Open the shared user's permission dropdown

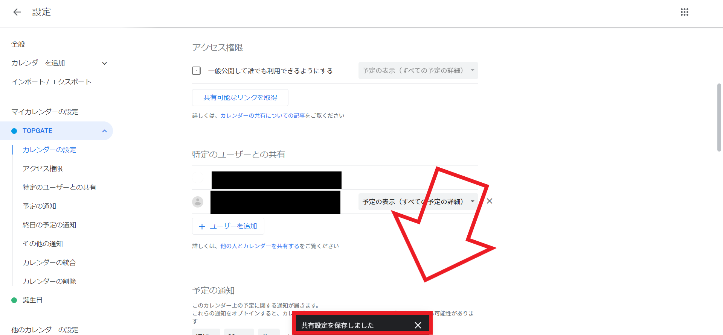point(418,202)
